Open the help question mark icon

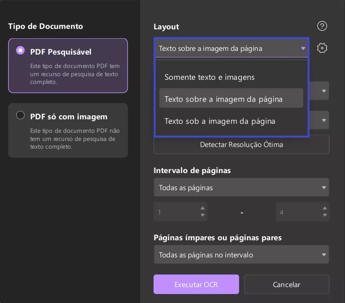tap(322, 26)
